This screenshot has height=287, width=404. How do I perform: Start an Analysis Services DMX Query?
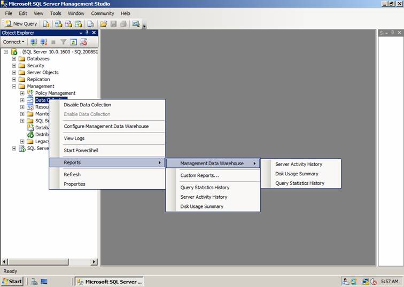point(68,24)
